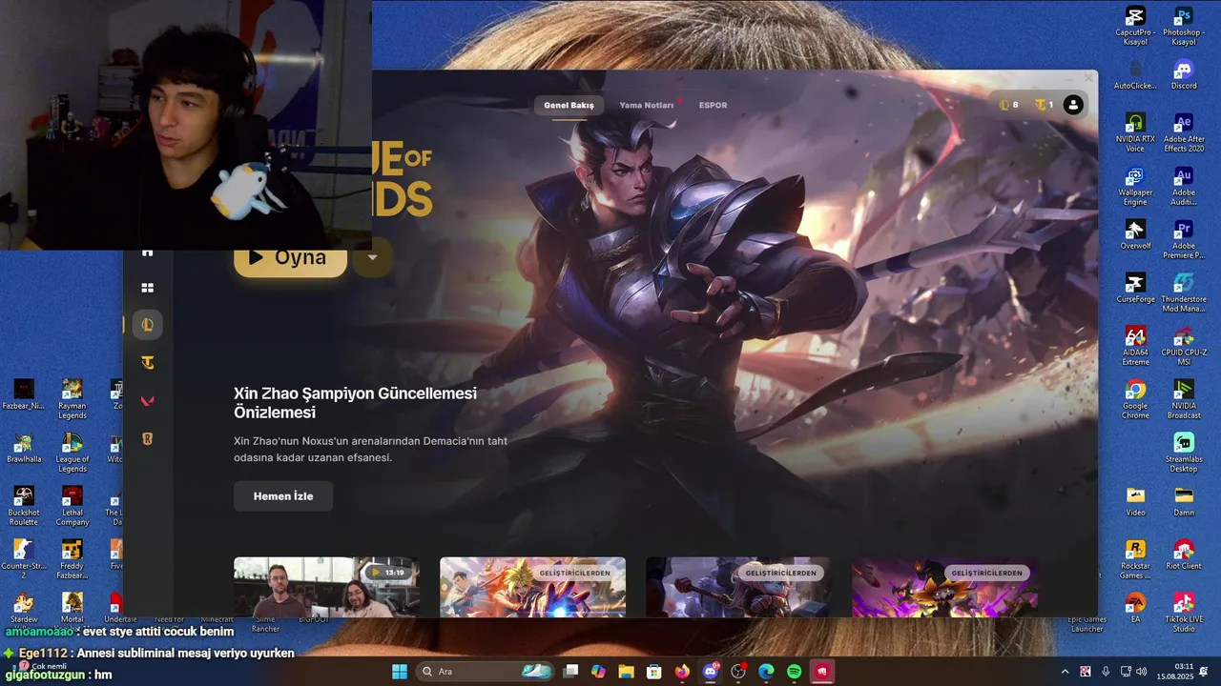Image resolution: width=1221 pixels, height=686 pixels.
Task: Expand the dropdown arrow beside Oyna
Action: point(372,257)
